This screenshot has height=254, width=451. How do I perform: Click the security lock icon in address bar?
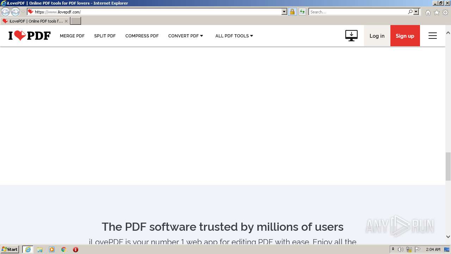(x=292, y=12)
